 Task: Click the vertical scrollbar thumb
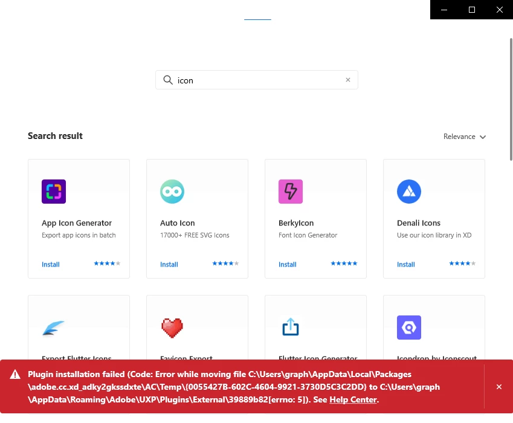511,100
